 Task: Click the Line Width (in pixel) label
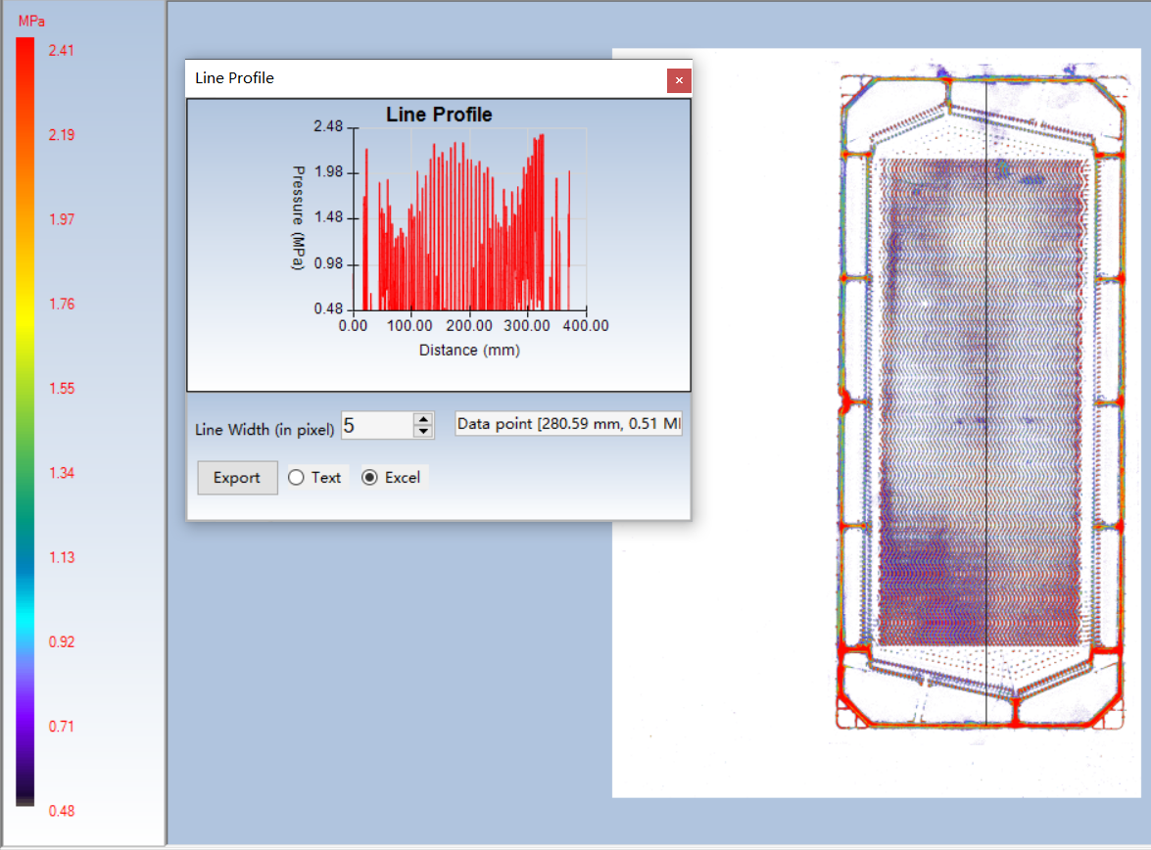coord(264,429)
